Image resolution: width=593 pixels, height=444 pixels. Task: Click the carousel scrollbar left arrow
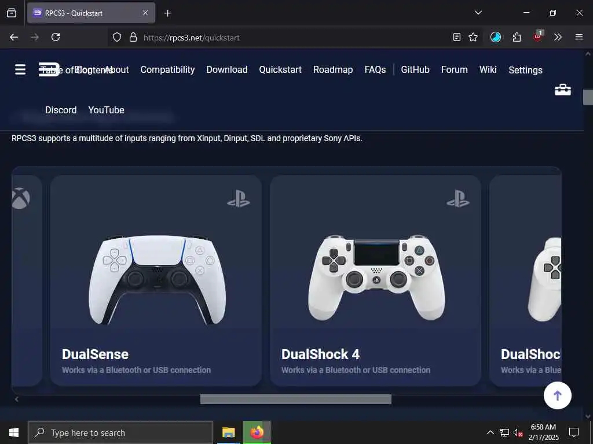click(16, 399)
